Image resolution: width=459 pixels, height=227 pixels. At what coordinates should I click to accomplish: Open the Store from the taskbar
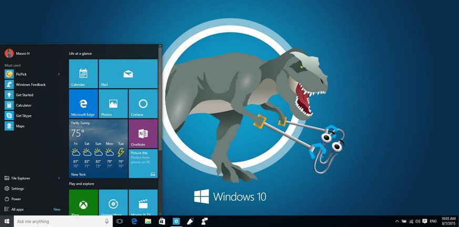[x=162, y=221]
